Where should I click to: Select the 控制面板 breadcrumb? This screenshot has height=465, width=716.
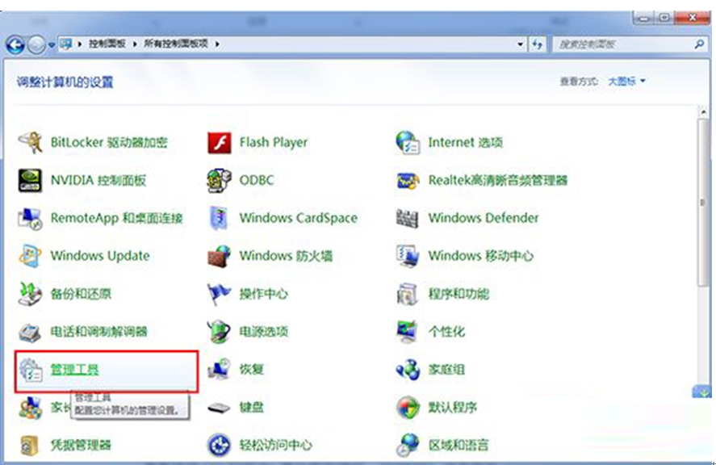(x=107, y=44)
